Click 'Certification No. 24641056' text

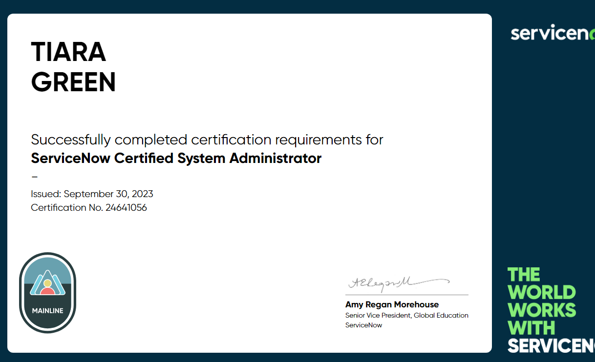coord(89,207)
